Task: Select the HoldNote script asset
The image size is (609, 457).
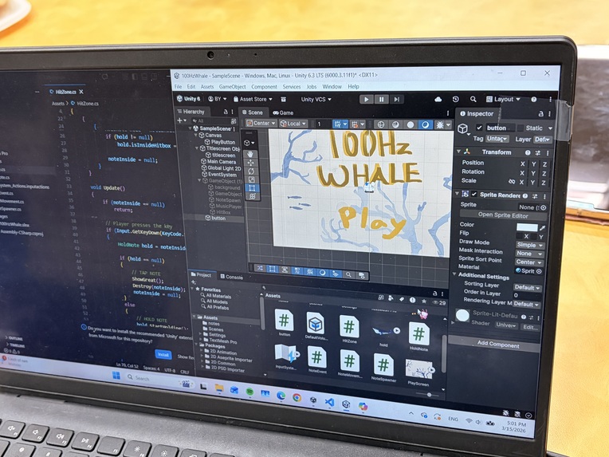Action: pyautogui.click(x=418, y=336)
